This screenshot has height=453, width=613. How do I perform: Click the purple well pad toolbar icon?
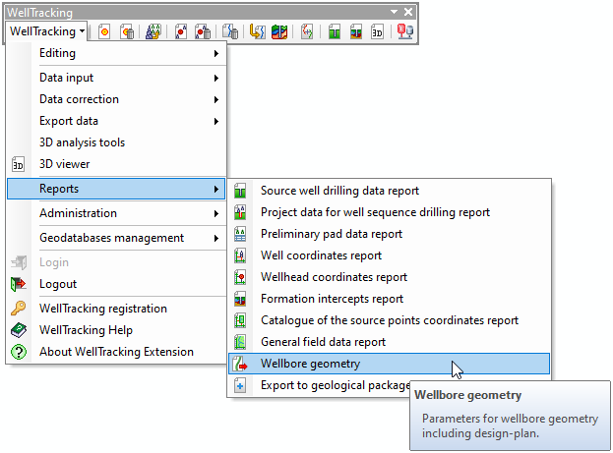(x=153, y=31)
